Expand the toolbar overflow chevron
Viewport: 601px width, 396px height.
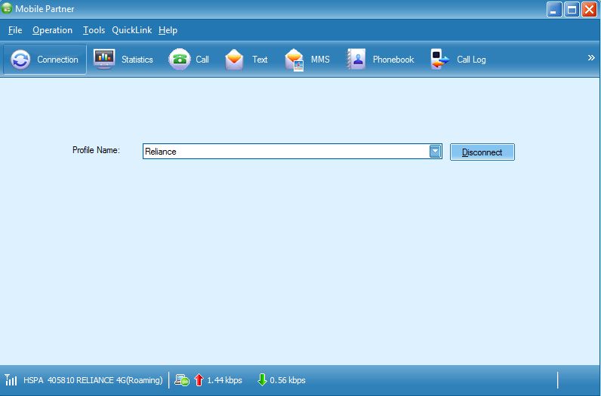pos(591,58)
